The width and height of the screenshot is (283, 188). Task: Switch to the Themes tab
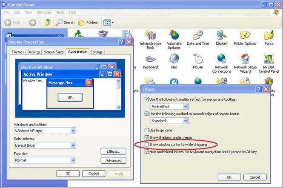pyautogui.click(x=18, y=52)
